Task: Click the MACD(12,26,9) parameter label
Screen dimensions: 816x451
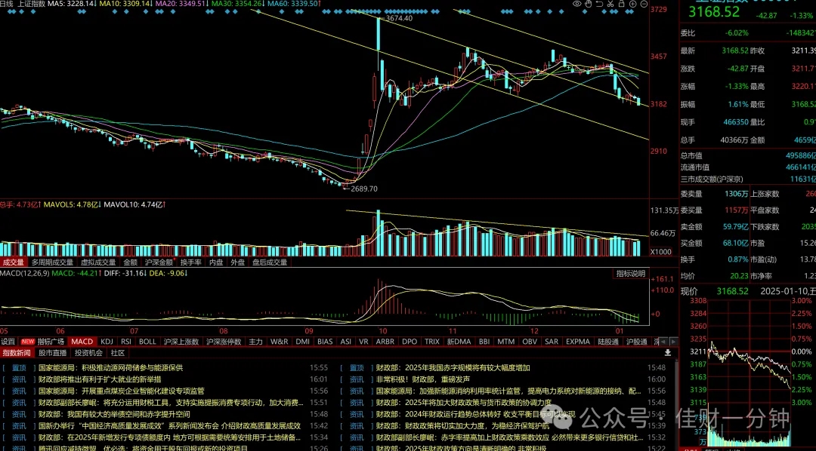Action: tap(25, 273)
